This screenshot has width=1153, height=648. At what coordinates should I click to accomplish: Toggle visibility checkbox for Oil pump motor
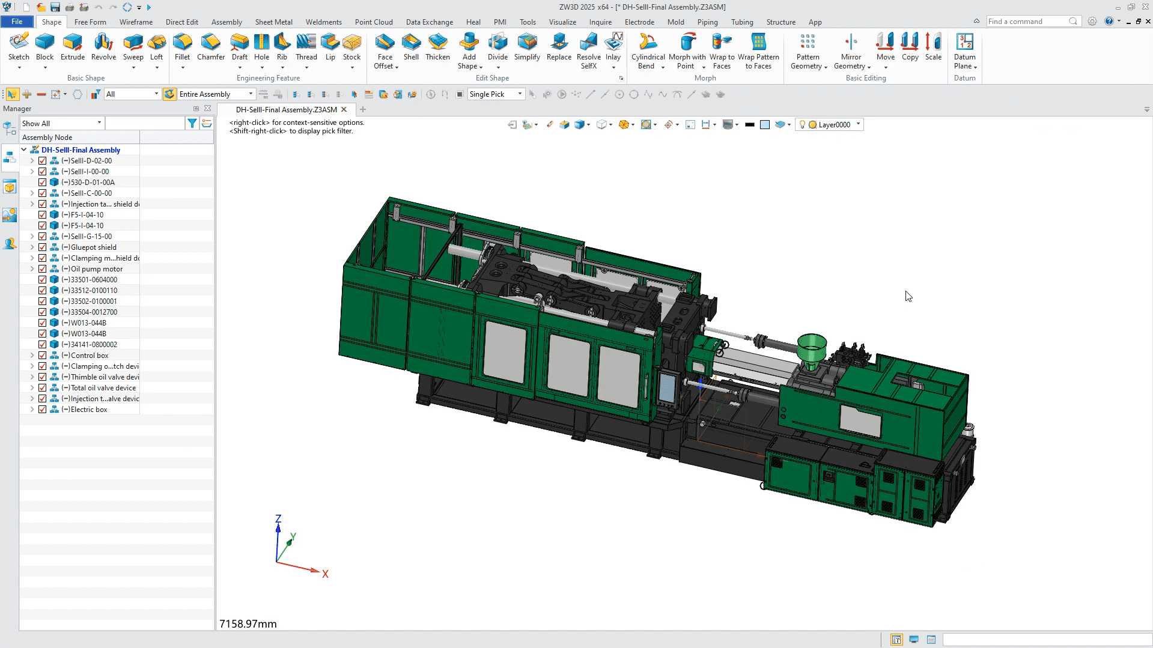(x=43, y=269)
